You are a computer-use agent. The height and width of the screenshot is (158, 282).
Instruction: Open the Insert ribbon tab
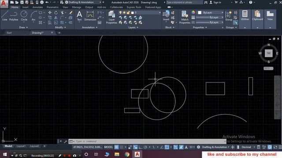pyautogui.click(x=26, y=7)
